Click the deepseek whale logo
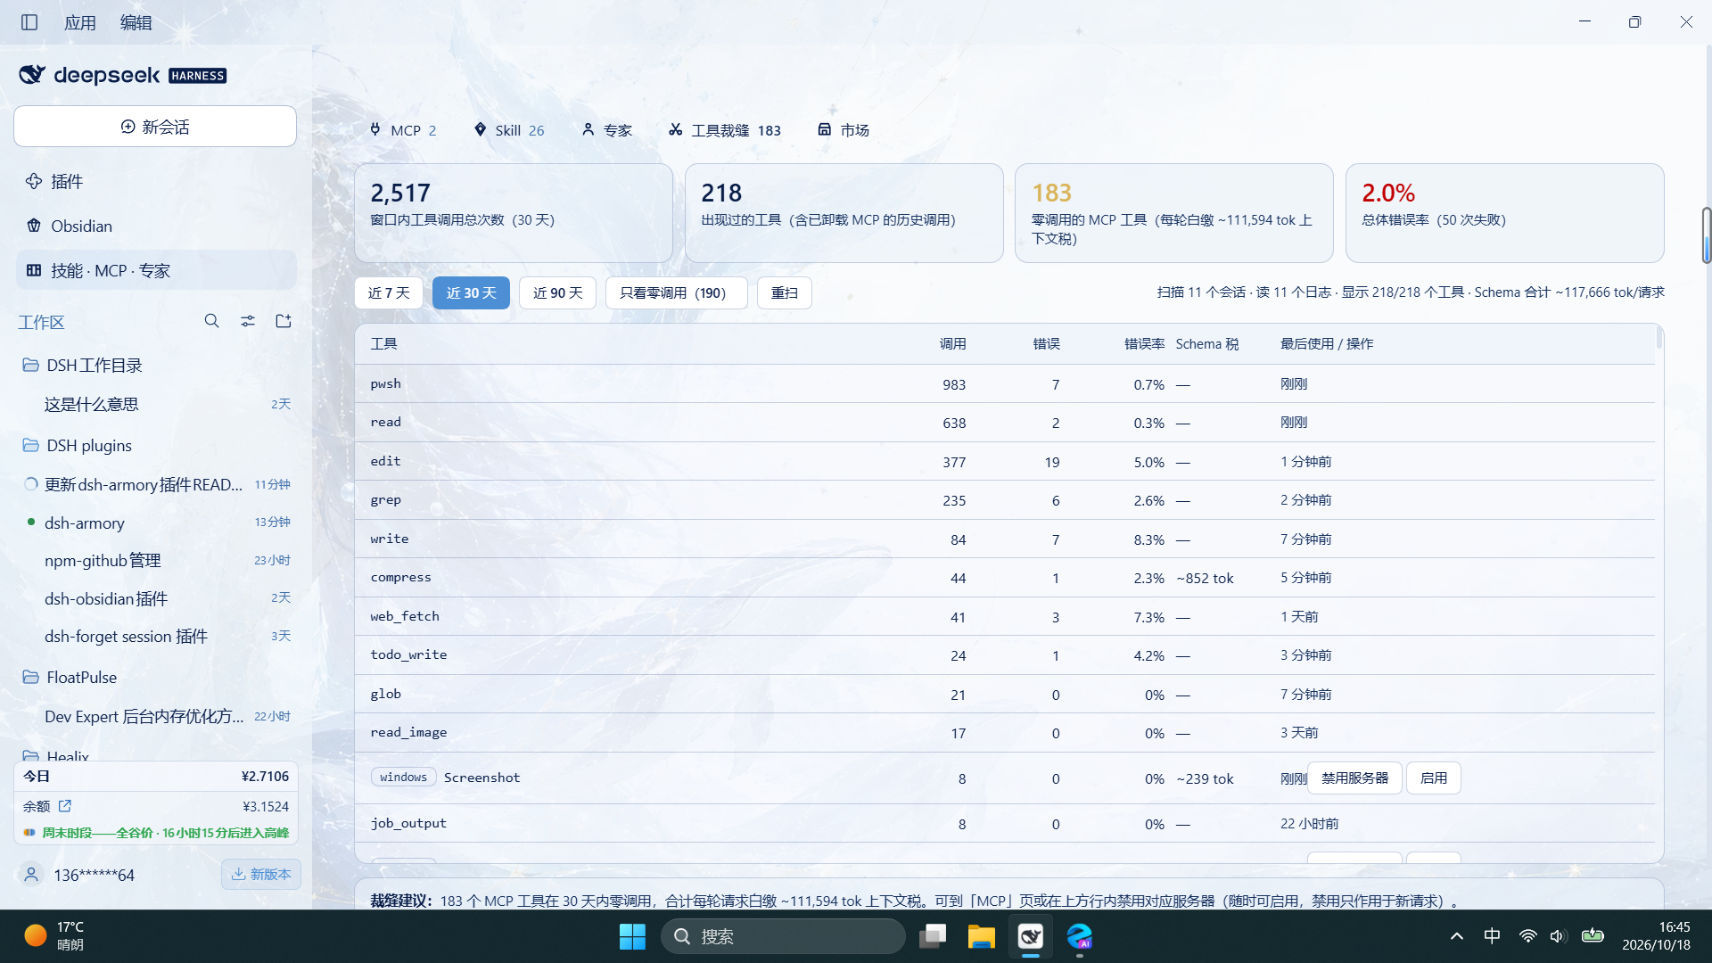The height and width of the screenshot is (963, 1712). coord(32,75)
